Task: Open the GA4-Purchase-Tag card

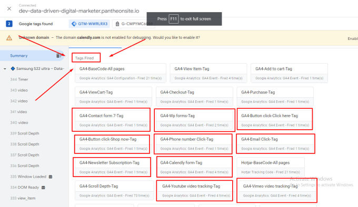Action: pyautogui.click(x=275, y=97)
